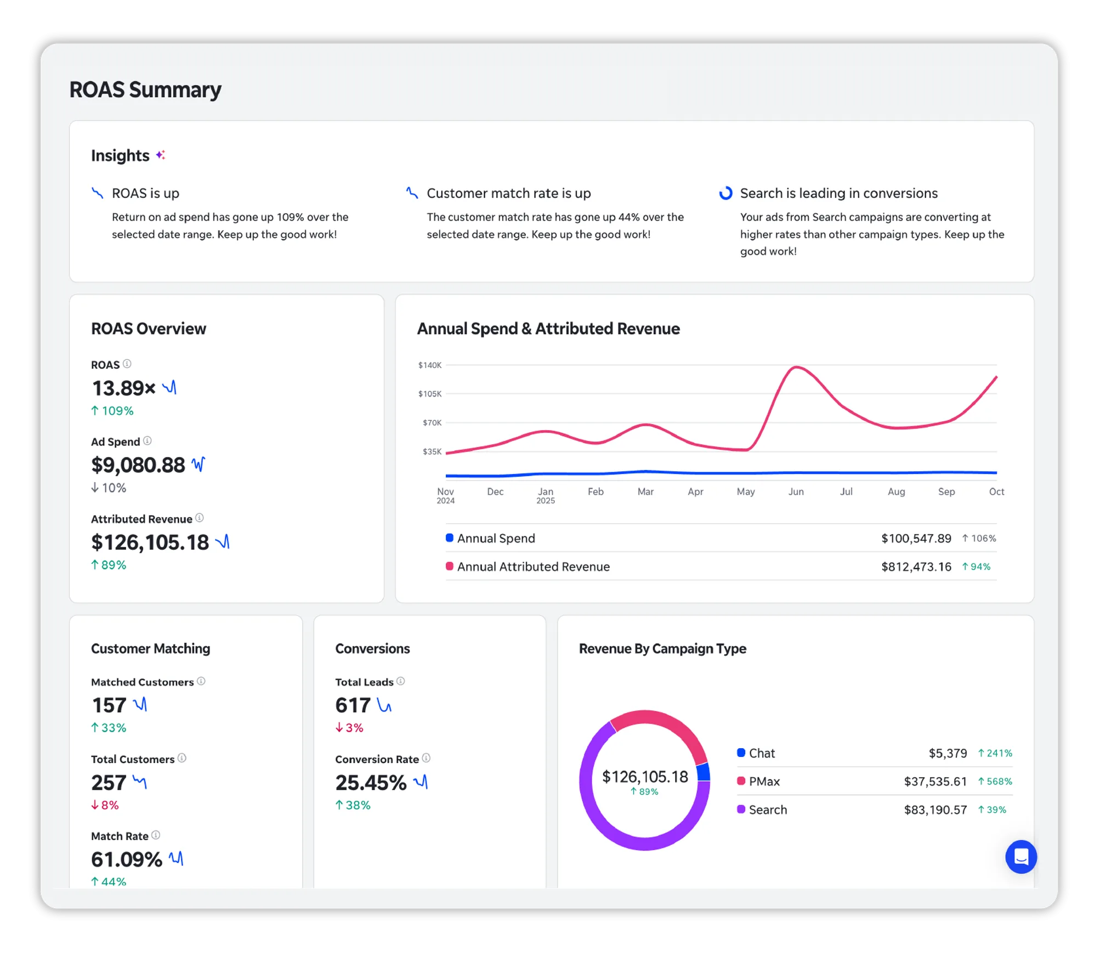
Task: Select the Chat legend row
Action: pyautogui.click(x=762, y=753)
